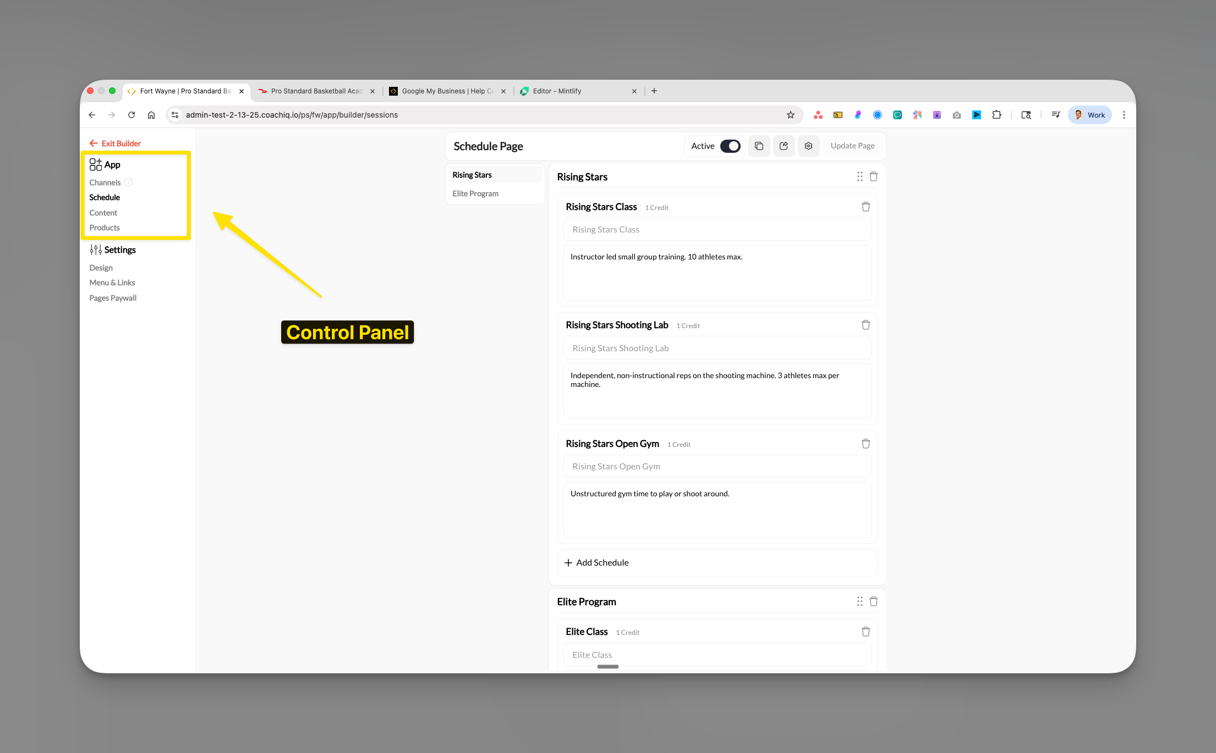1216x753 pixels.
Task: Delete the Elite Program schedule
Action: (873, 601)
